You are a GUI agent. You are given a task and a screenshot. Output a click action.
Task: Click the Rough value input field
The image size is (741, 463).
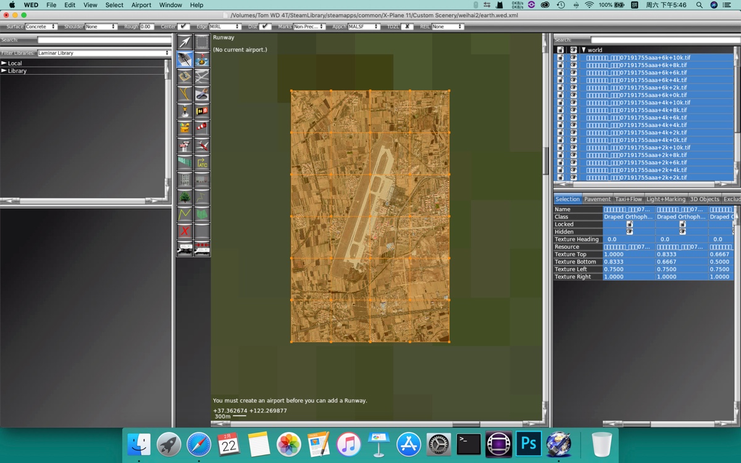(x=147, y=27)
